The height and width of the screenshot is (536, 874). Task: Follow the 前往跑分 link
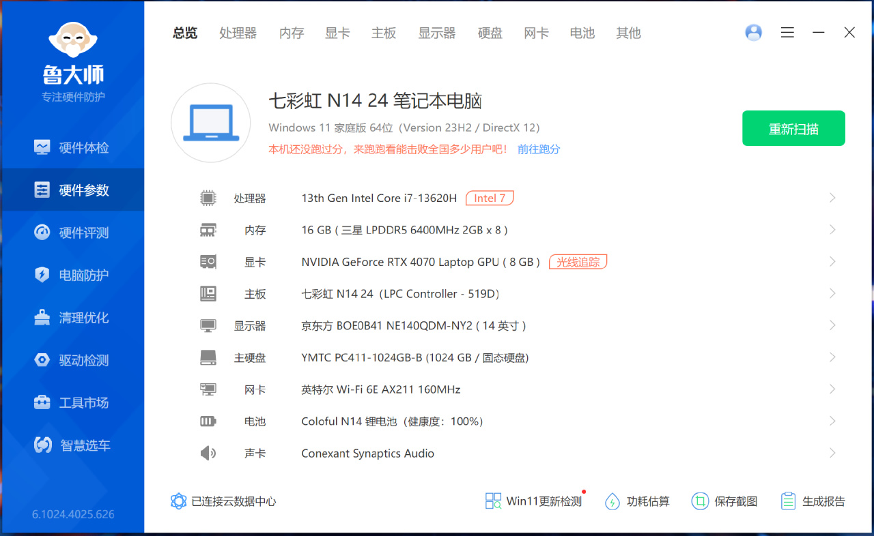539,149
